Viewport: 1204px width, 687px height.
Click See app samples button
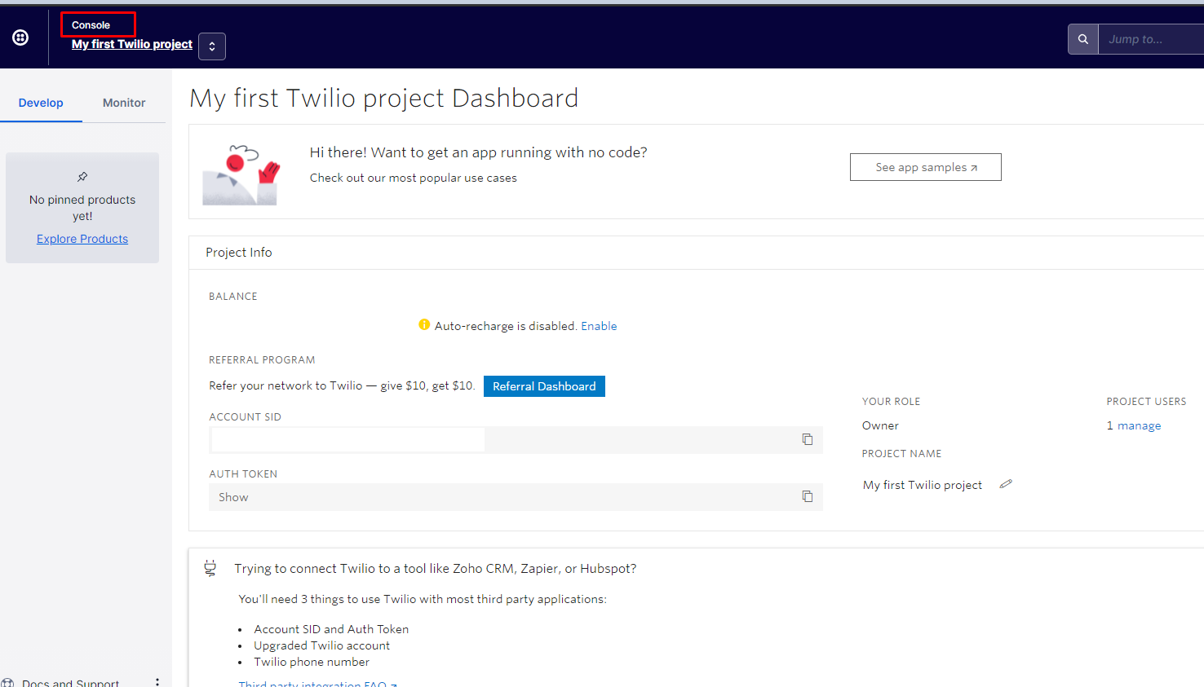click(x=926, y=167)
